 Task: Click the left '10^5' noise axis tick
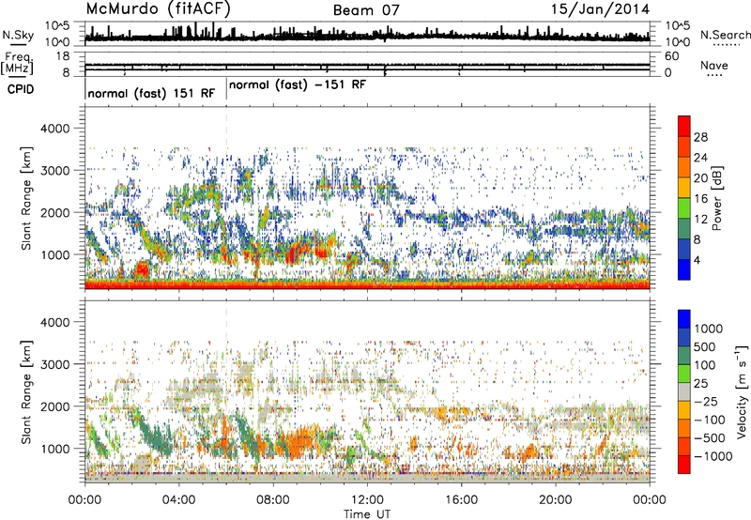[x=57, y=25]
